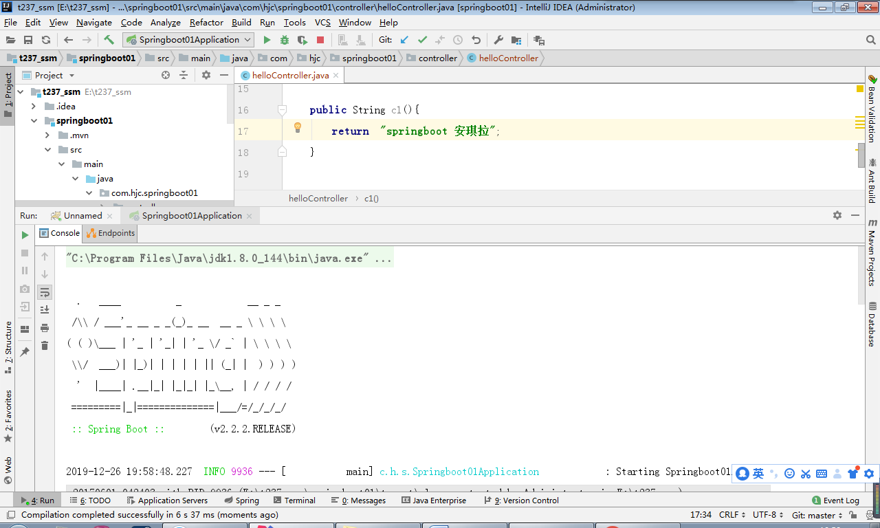The height and width of the screenshot is (528, 880).
Task: Start debugging with the bug icon
Action: pos(285,40)
